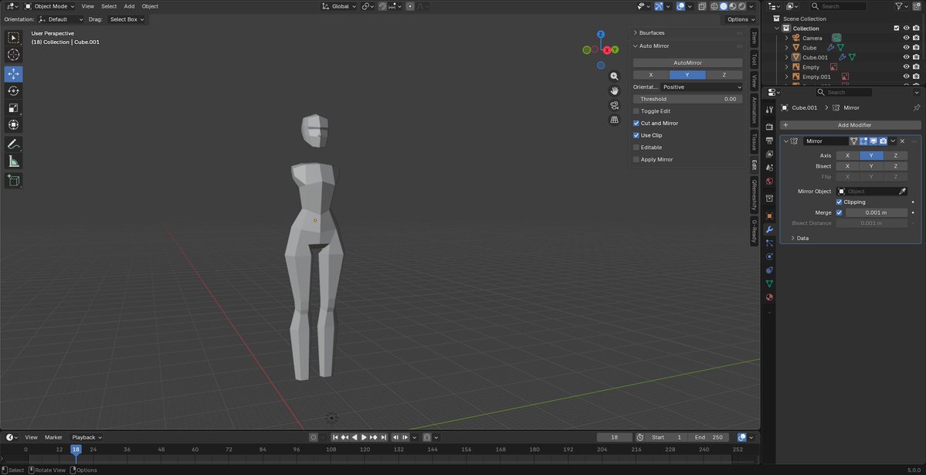Activate the Transform tool
The image size is (926, 475).
[x=14, y=125]
